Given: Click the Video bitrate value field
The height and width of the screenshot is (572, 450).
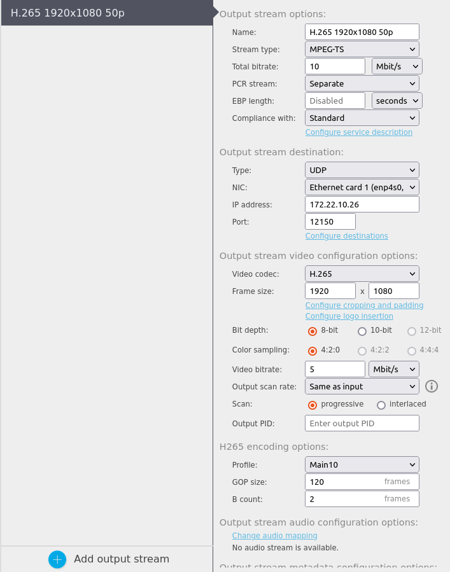Looking at the screenshot, I should (335, 369).
